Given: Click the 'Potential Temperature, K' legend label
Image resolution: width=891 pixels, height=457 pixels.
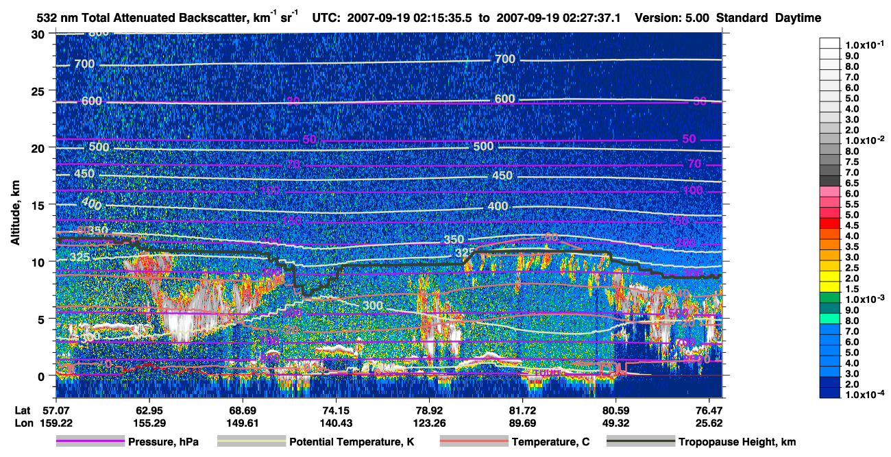Looking at the screenshot, I should pos(352,442).
